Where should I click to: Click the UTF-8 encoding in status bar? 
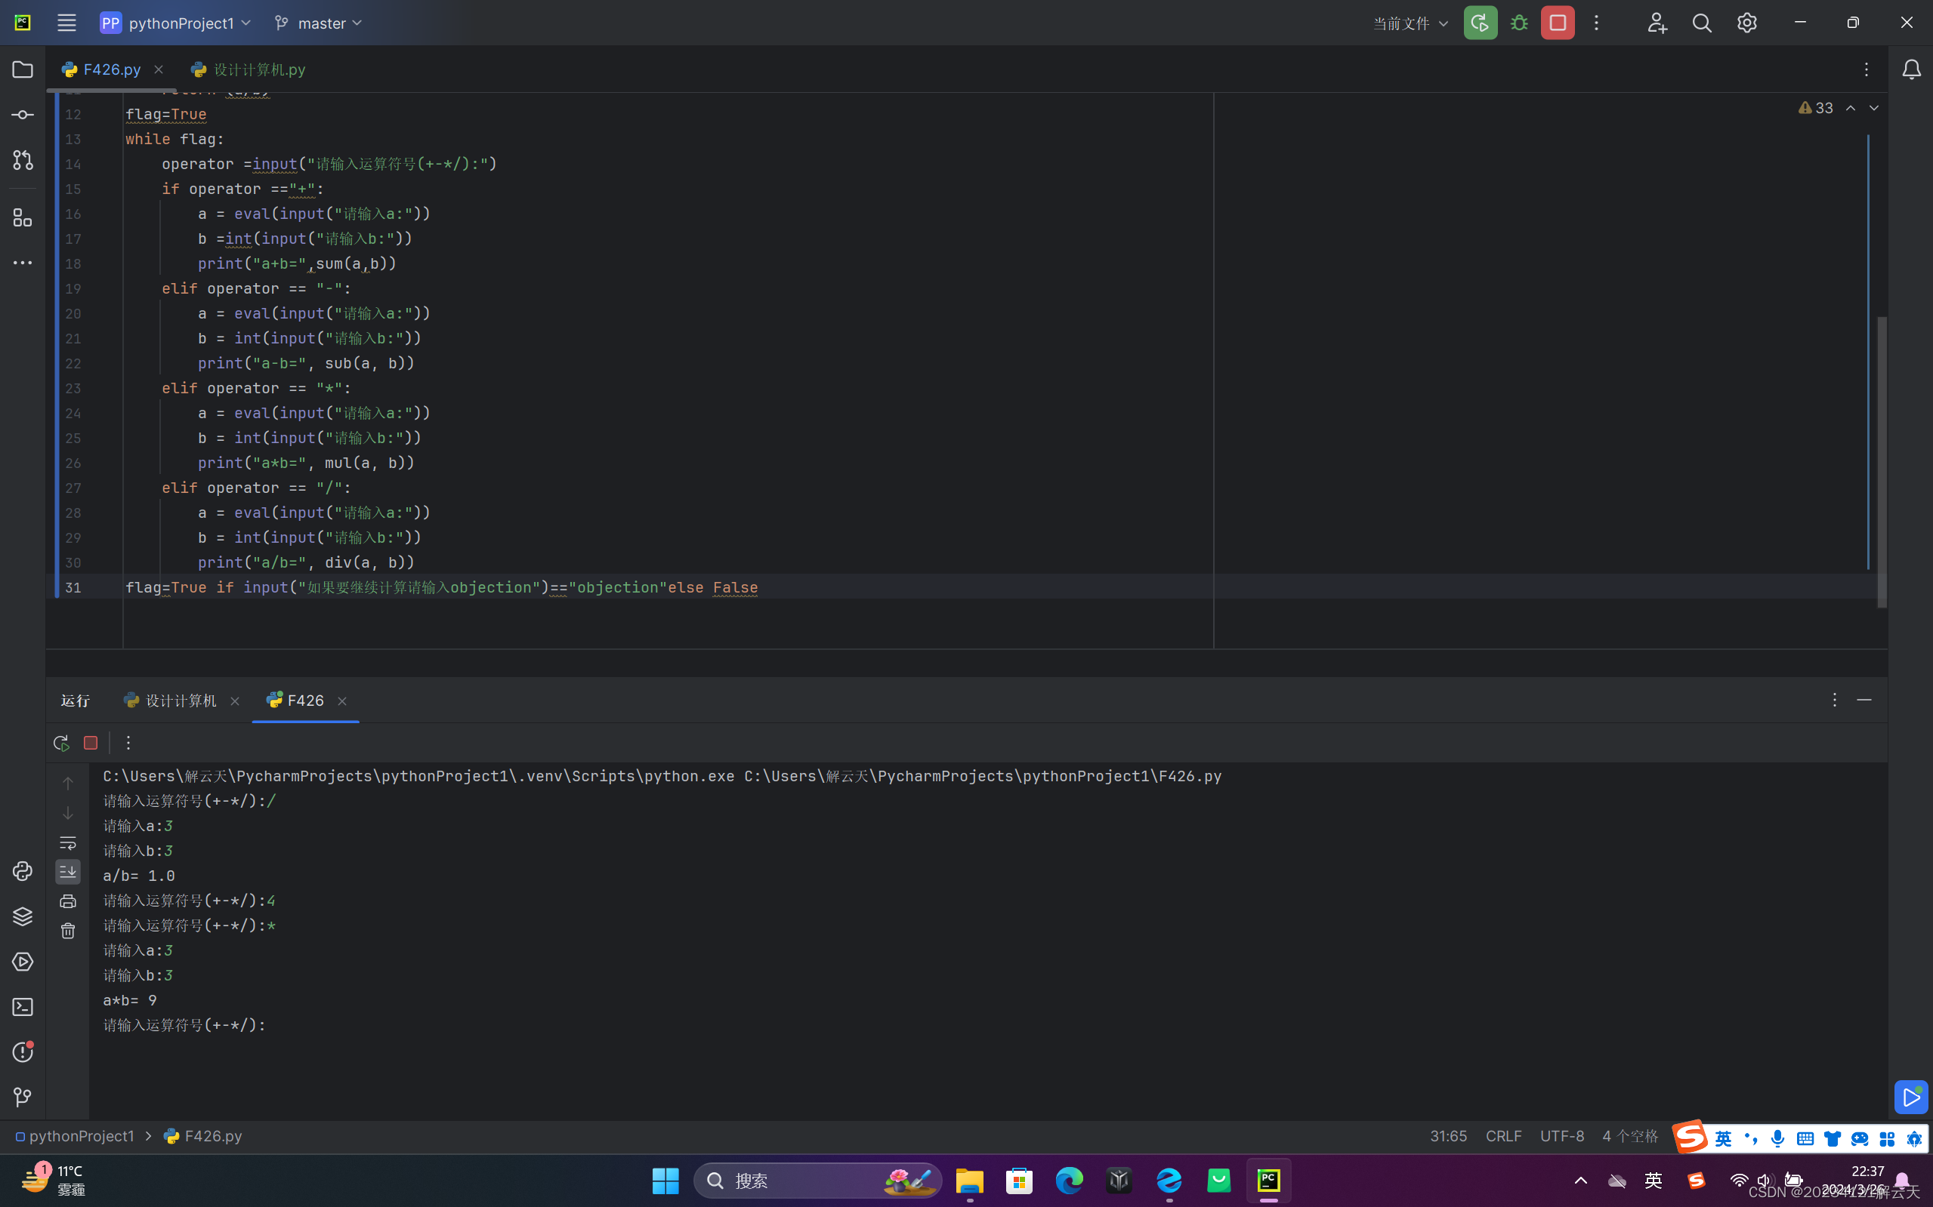1561,1136
